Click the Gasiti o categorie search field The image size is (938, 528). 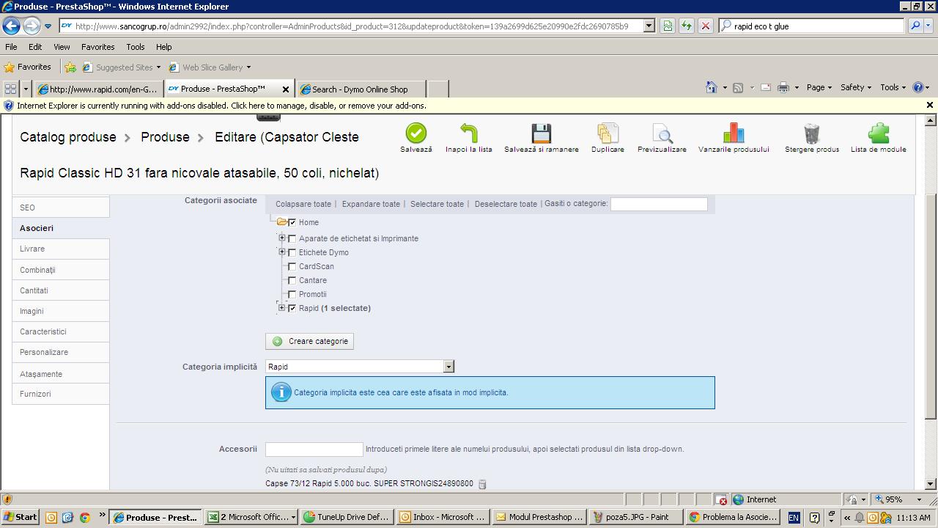[659, 204]
